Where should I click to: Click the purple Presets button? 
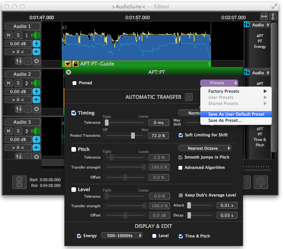pos(219,83)
